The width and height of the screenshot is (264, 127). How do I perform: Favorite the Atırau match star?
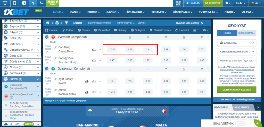[47, 95]
